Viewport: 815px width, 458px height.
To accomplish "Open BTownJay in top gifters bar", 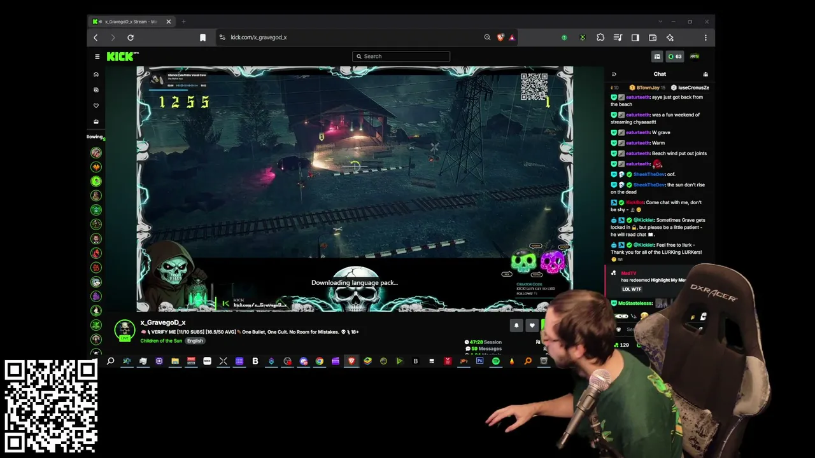I will coord(648,88).
